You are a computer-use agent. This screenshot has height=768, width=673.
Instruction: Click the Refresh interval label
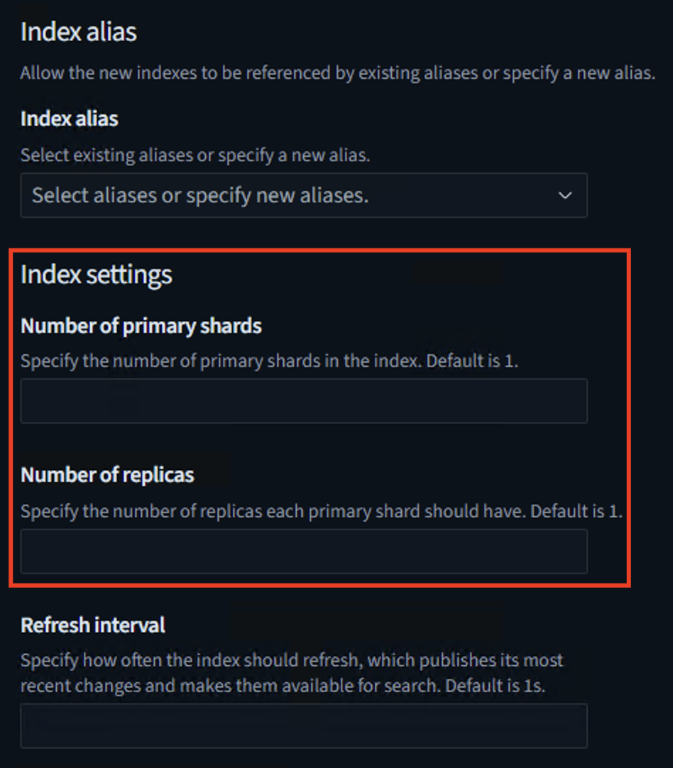(x=92, y=625)
